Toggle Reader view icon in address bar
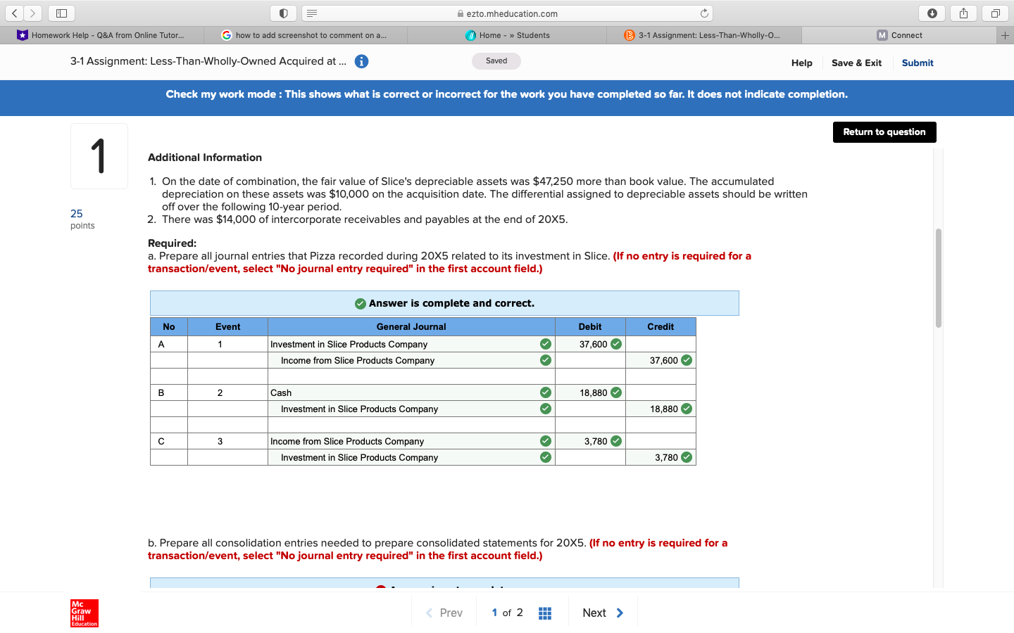The width and height of the screenshot is (1014, 633). 312,13
